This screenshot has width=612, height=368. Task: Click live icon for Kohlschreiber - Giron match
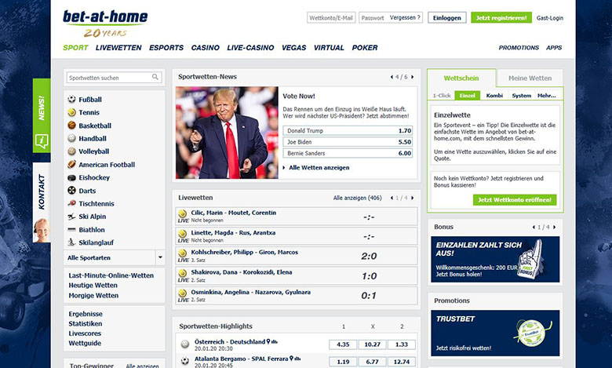click(182, 255)
